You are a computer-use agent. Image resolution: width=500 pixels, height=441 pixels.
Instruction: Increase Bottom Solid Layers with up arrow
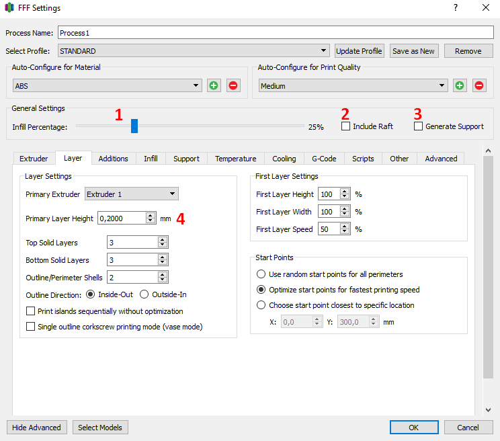tap(163, 257)
